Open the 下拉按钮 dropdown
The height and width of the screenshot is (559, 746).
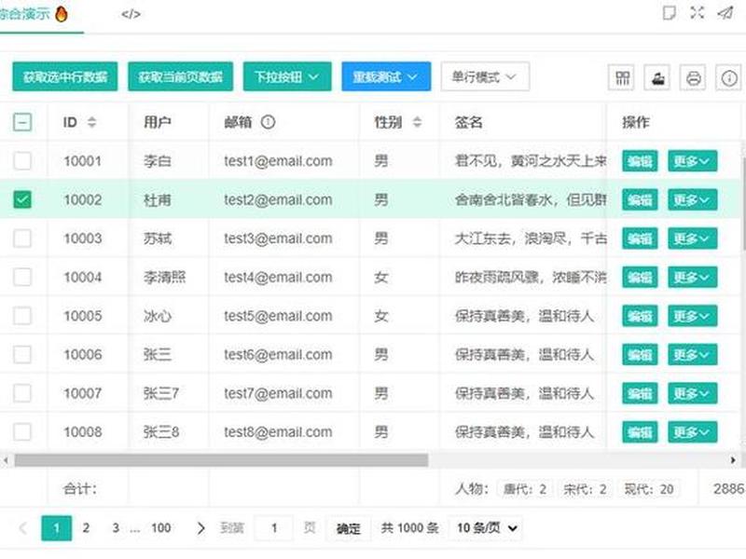pos(287,76)
